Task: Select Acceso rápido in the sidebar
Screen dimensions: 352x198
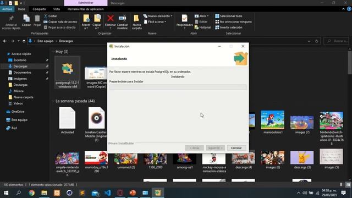Action: (x=21, y=54)
